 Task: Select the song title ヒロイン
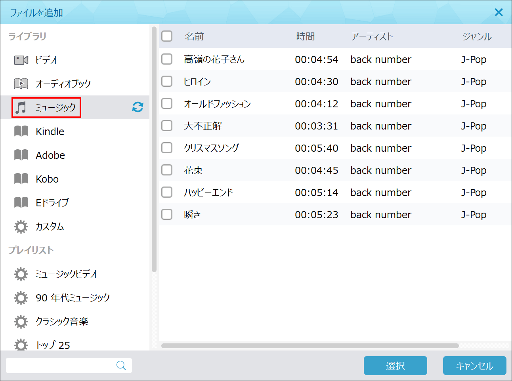tap(197, 82)
